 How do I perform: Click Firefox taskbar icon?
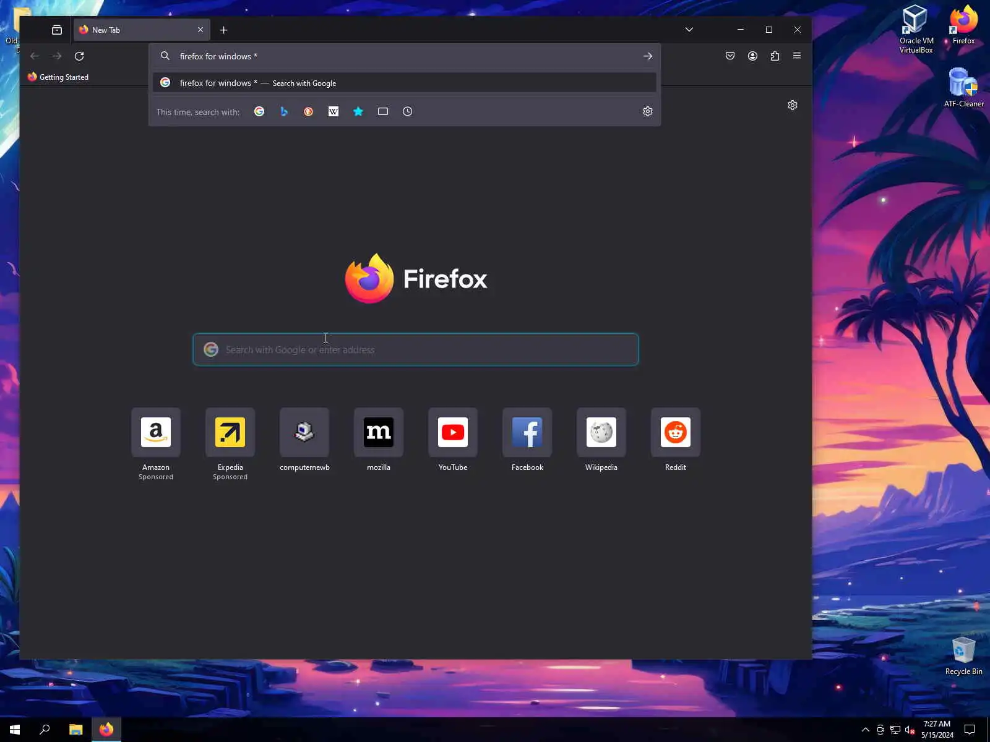coord(106,730)
